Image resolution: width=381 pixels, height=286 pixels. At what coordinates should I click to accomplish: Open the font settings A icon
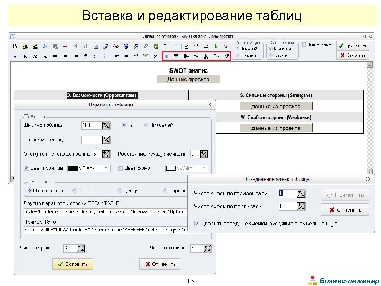tap(15, 56)
